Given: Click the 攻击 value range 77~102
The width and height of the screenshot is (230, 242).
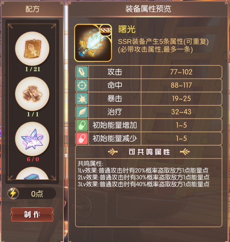Looking at the screenshot, I should click(181, 72).
